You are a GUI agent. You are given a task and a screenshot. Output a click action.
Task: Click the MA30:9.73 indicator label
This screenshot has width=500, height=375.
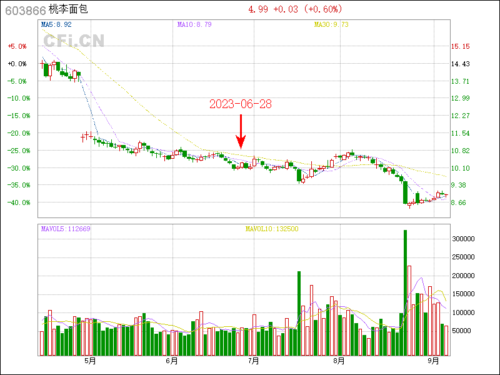coord(331,24)
